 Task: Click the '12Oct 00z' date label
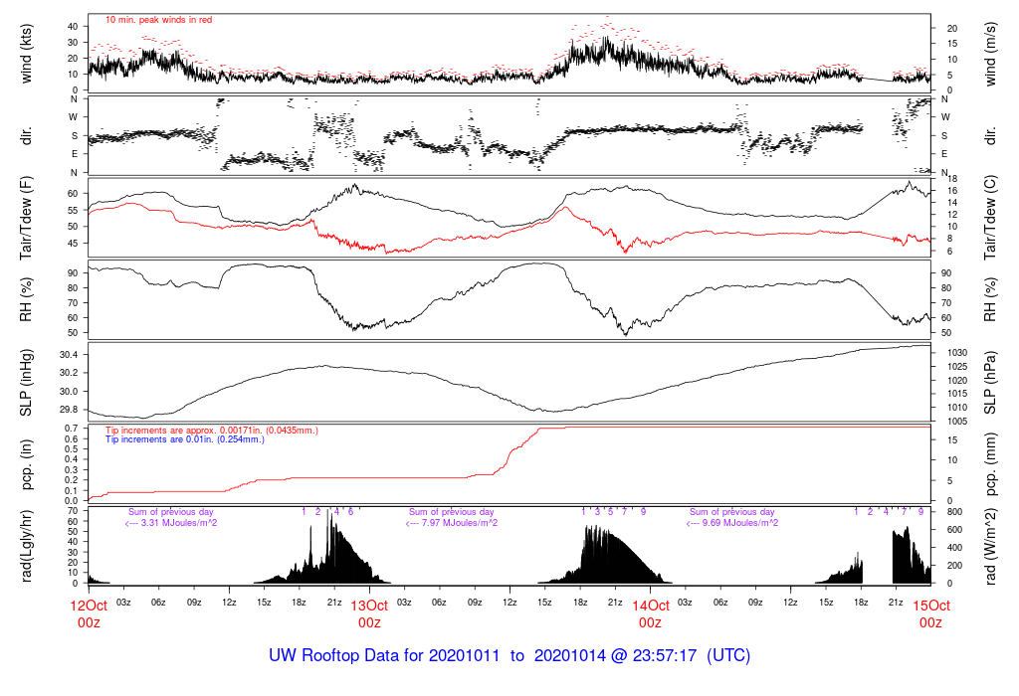89,614
